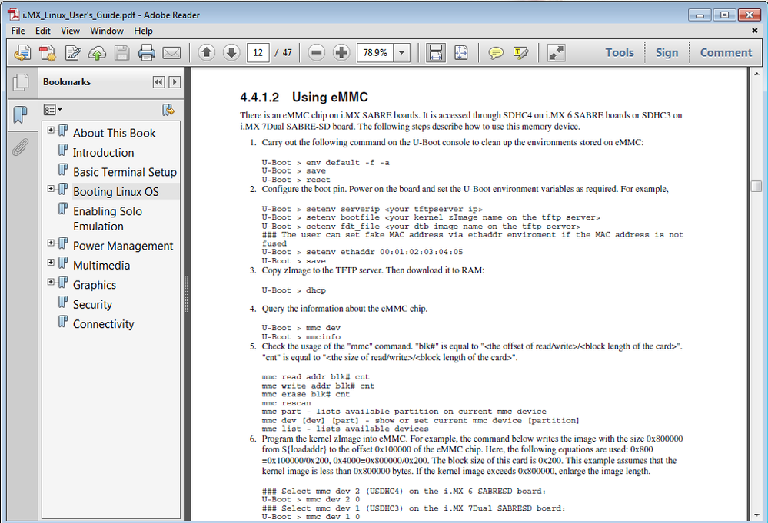Expand the About This Book bookmark

click(51, 130)
